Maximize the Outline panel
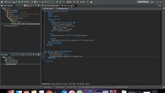The width and height of the screenshot is (165, 93). [x=39, y=55]
